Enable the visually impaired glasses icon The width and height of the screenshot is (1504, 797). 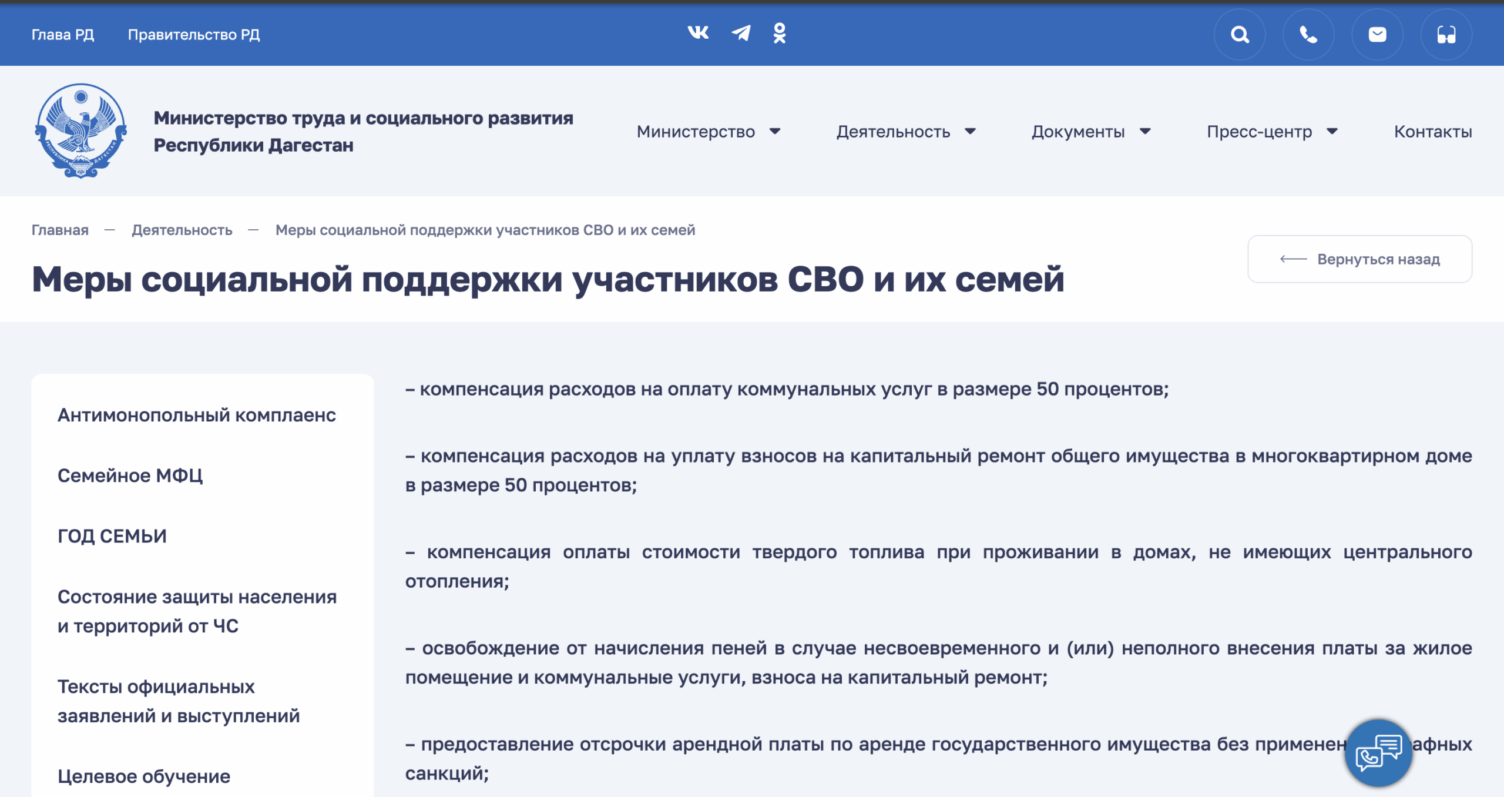coord(1446,35)
